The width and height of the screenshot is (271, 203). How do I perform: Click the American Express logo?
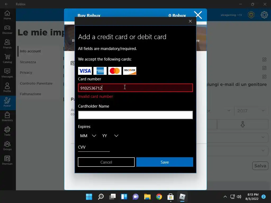100,71
